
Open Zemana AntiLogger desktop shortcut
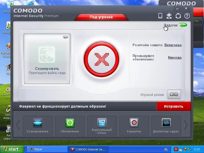[x=7, y=112]
